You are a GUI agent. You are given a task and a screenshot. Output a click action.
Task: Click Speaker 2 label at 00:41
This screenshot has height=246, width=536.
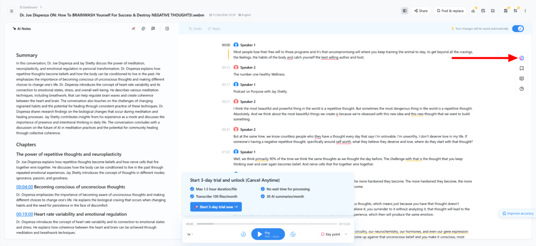(248, 129)
